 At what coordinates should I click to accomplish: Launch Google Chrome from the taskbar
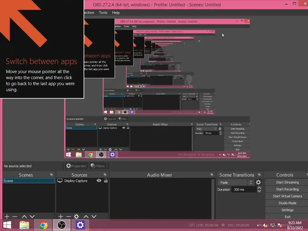pos(43,225)
